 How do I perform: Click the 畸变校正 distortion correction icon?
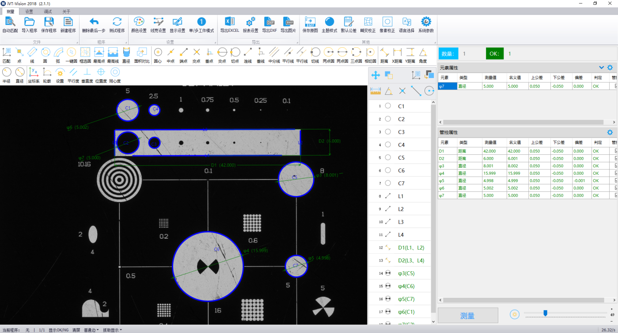368,24
